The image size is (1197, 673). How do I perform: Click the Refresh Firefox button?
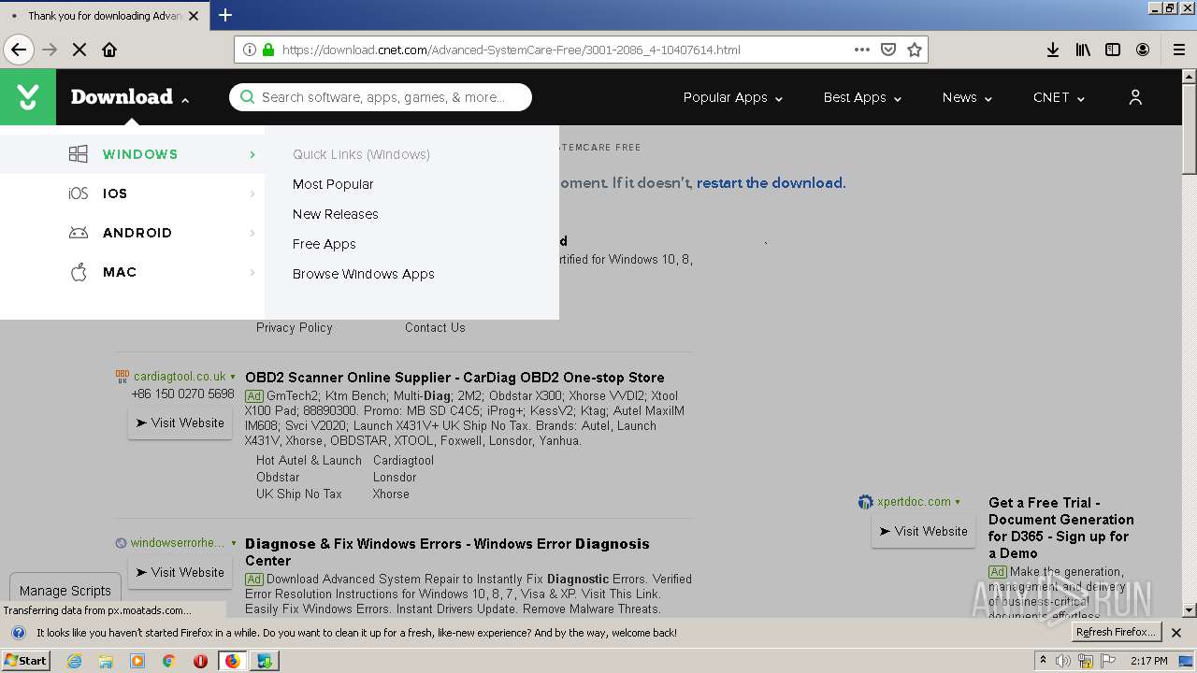click(1117, 632)
